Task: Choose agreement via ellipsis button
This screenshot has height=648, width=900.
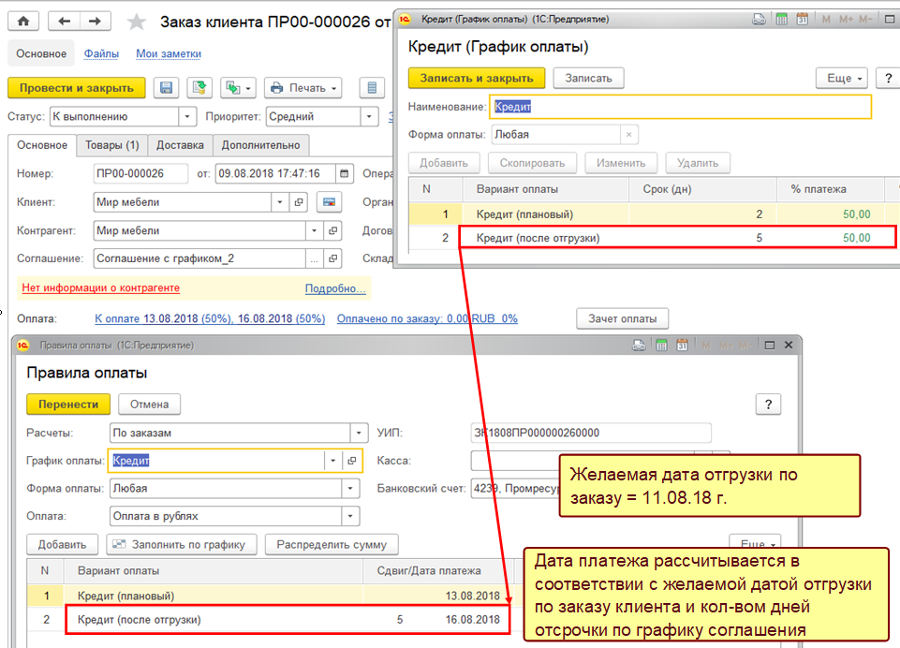Action: [314, 258]
